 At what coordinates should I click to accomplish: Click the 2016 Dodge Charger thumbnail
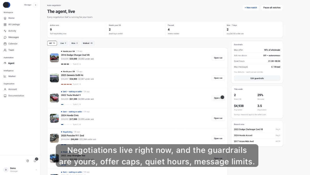(54, 58)
